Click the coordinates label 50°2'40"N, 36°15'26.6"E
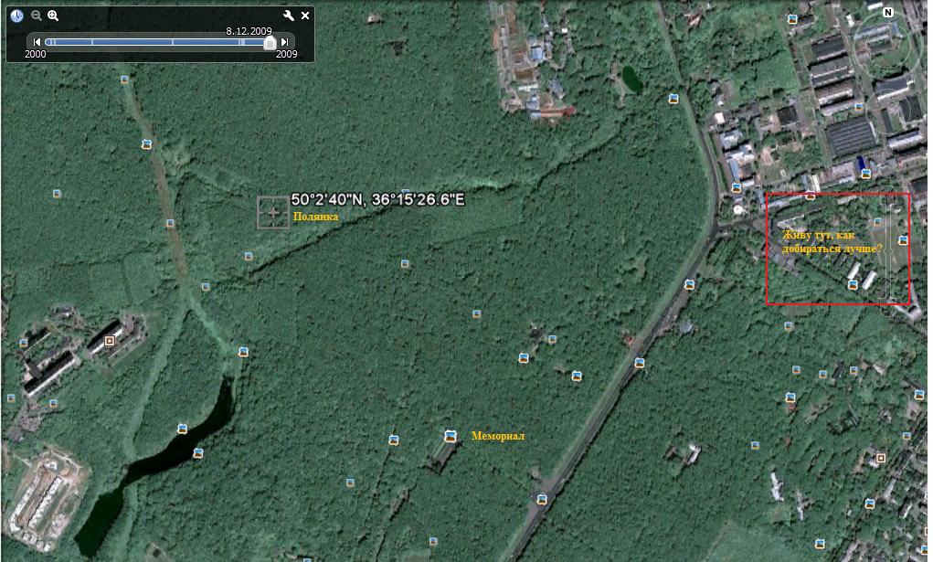The width and height of the screenshot is (933, 562). 377,199
